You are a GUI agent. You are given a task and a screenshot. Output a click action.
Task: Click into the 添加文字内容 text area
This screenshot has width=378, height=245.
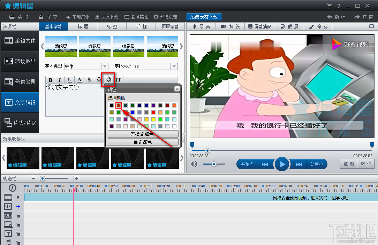75,100
